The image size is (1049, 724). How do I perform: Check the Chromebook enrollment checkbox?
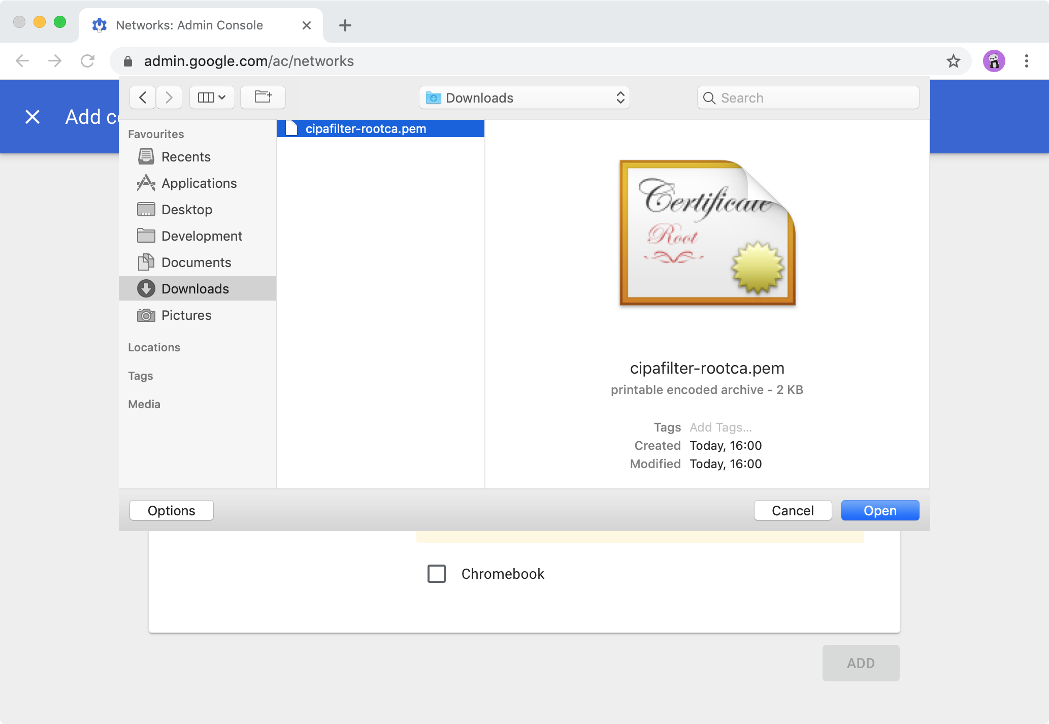pos(437,573)
